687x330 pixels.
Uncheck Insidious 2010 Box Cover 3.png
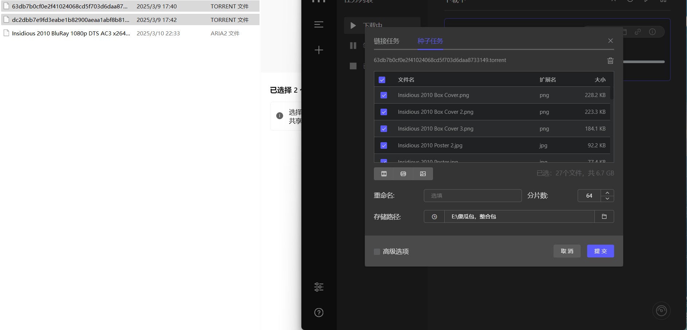click(x=384, y=129)
